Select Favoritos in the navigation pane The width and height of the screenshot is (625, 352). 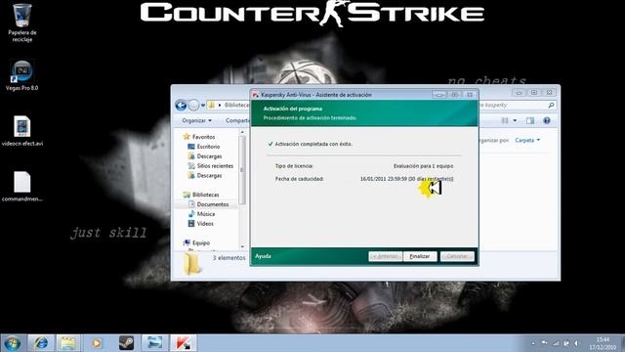199,137
